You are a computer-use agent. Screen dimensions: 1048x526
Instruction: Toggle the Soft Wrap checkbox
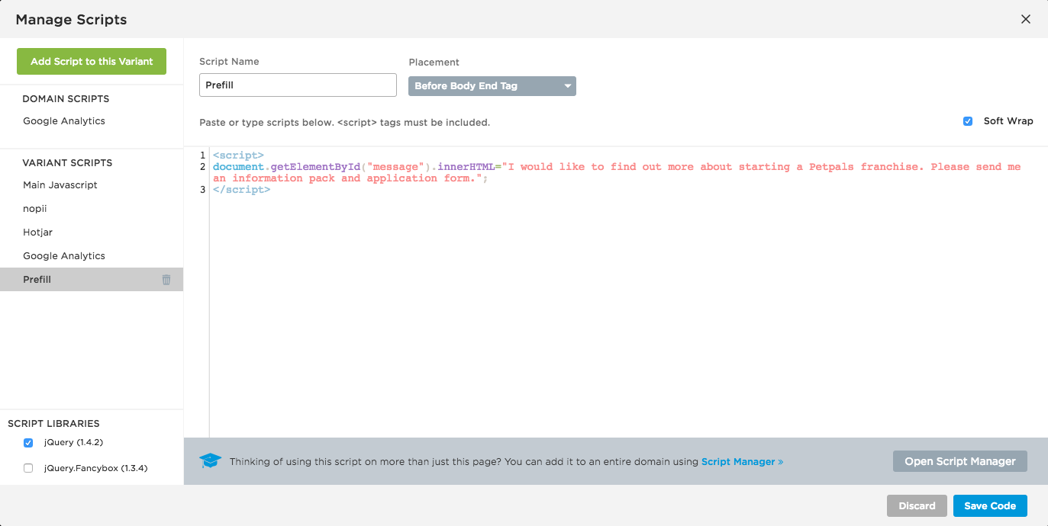pos(968,121)
